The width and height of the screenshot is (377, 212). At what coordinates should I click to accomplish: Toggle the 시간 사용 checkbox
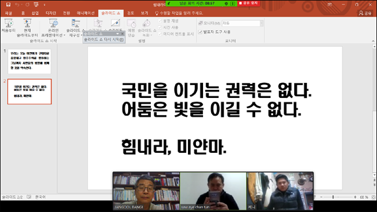coord(160,27)
